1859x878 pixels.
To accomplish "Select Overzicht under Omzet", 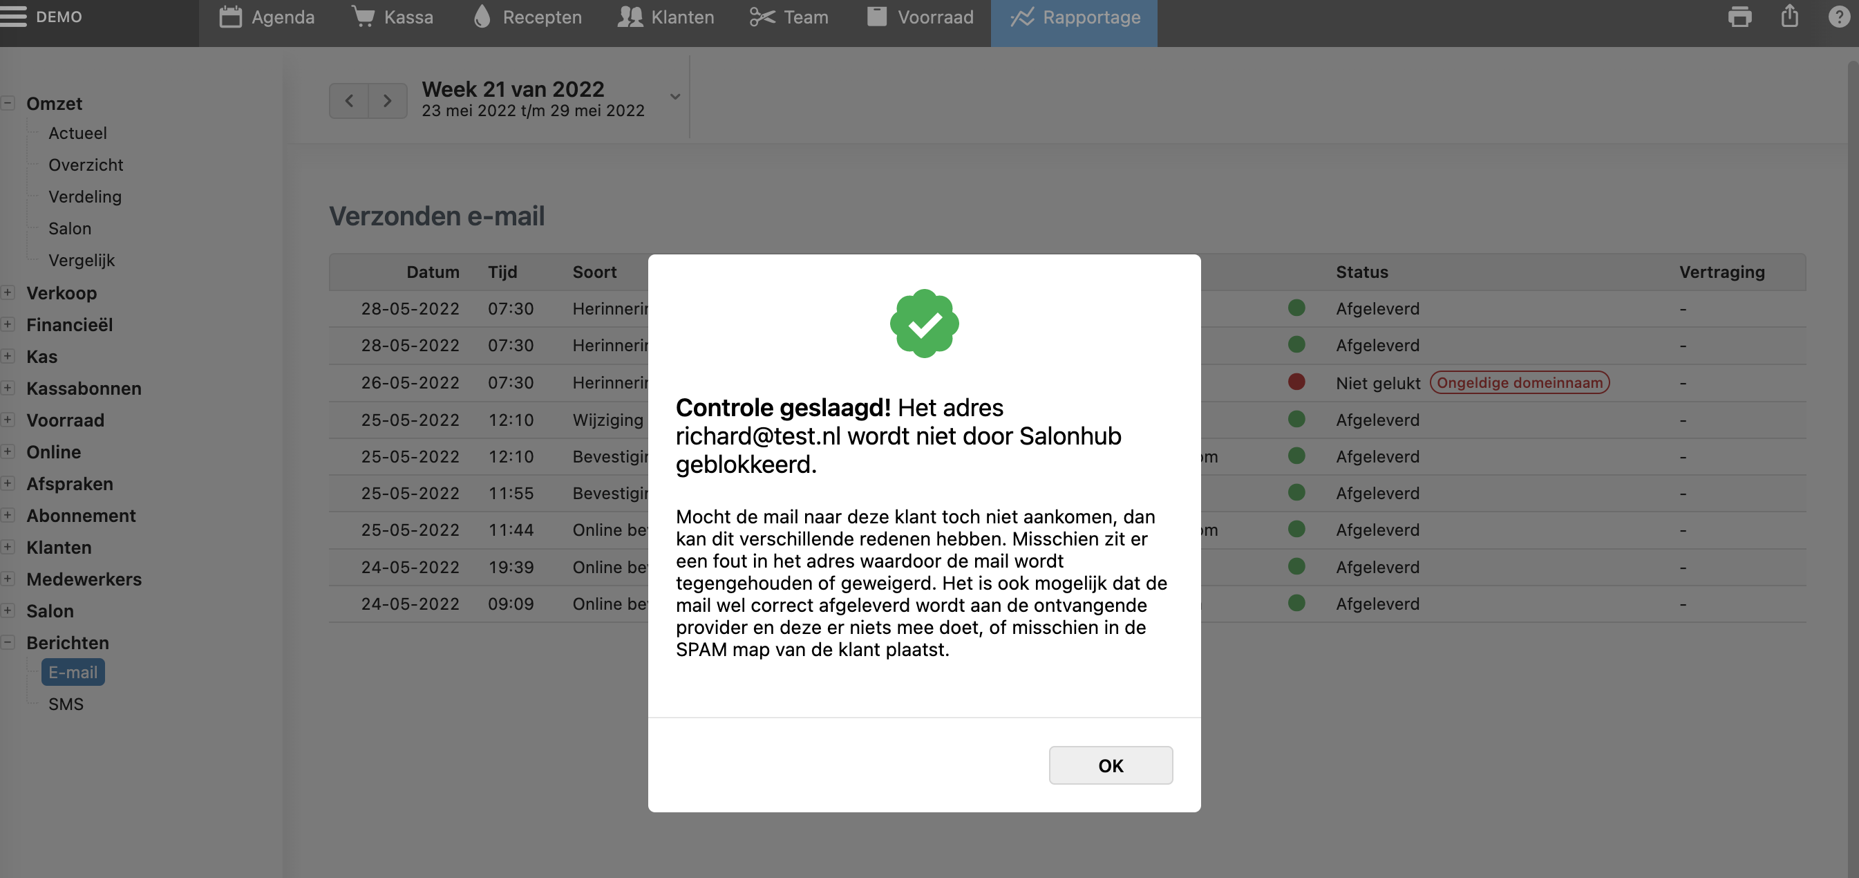I will (85, 165).
